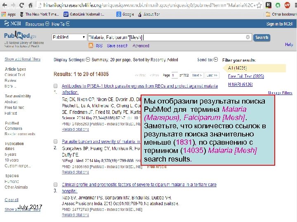Clear the search field with the X icon
The width and height of the screenshot is (297, 222).
[248, 37]
